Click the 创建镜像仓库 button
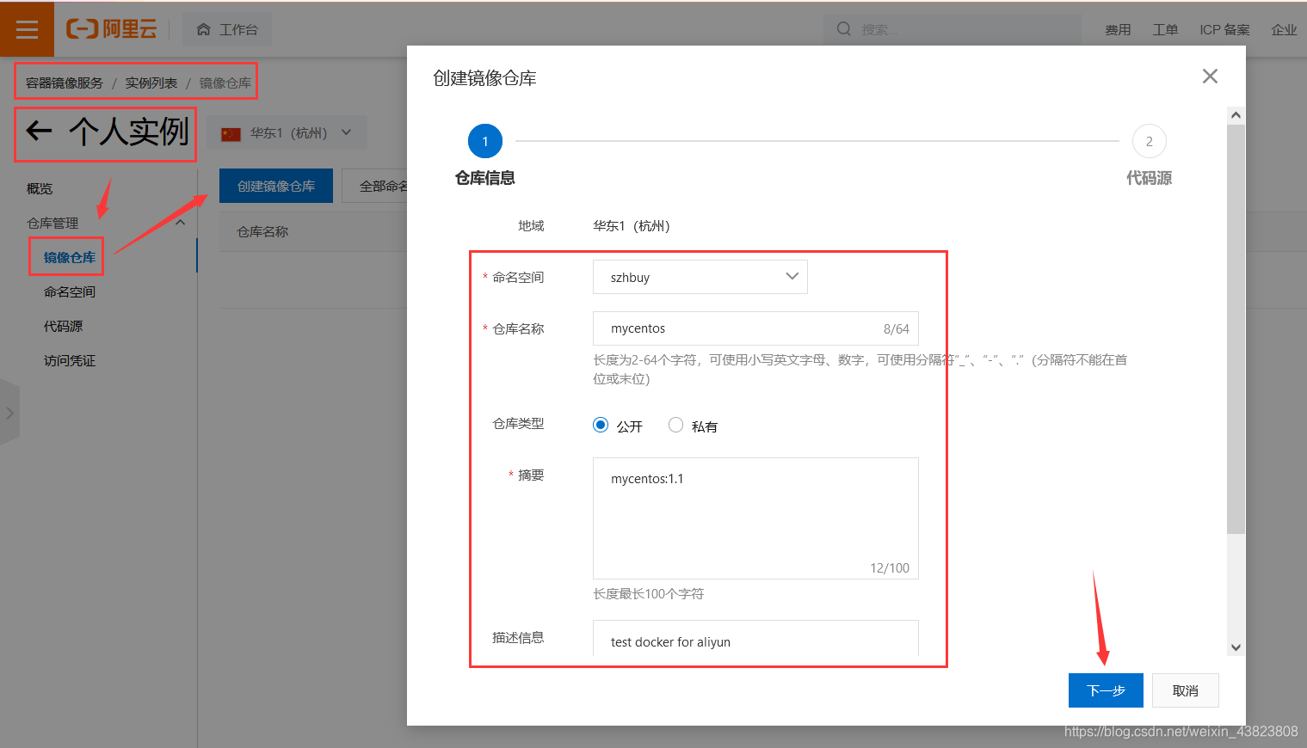1307x748 pixels. click(x=276, y=186)
